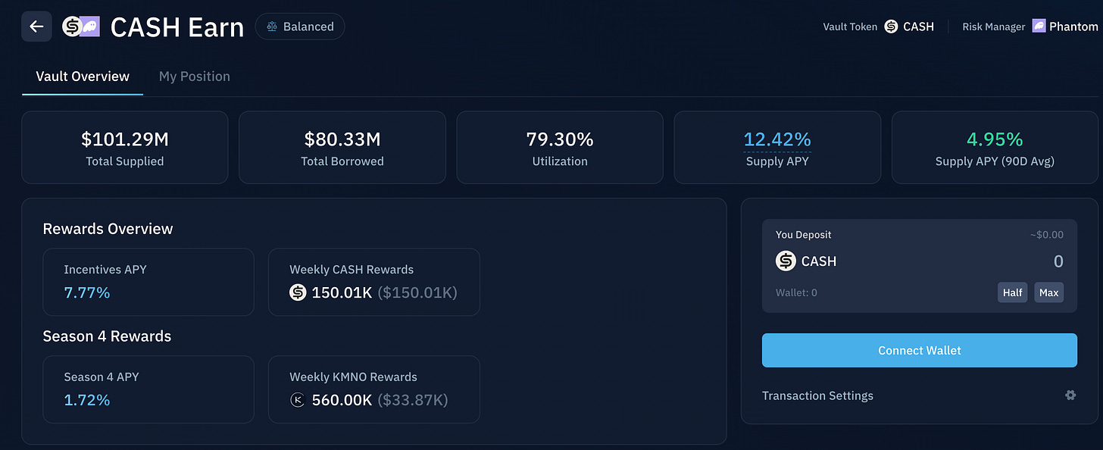Click the Wallet: 0 balance text

click(796, 292)
